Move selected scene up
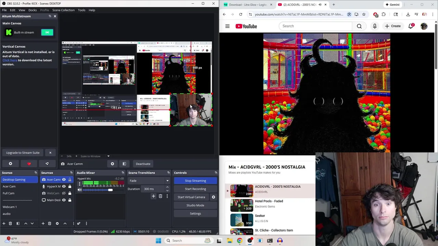The width and height of the screenshot is (438, 246). click(x=26, y=223)
